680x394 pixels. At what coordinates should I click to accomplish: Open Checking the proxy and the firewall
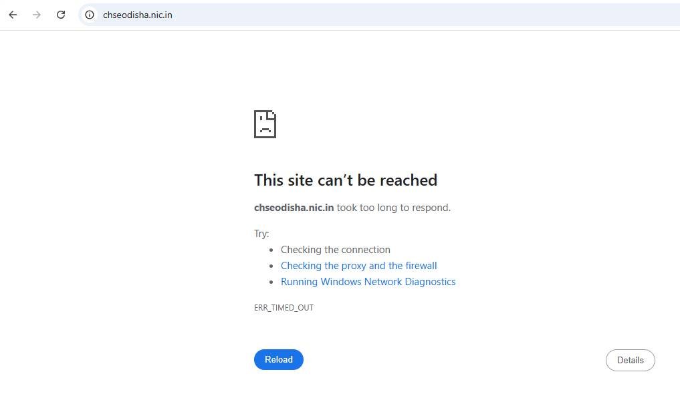click(x=358, y=265)
